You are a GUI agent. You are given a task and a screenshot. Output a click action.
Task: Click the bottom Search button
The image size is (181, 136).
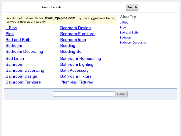(122, 94)
